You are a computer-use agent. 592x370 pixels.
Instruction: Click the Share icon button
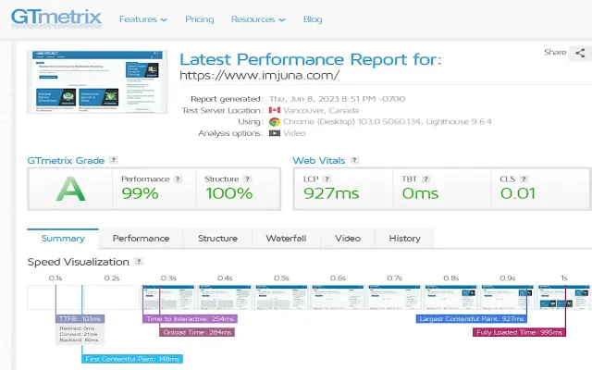coord(580,53)
